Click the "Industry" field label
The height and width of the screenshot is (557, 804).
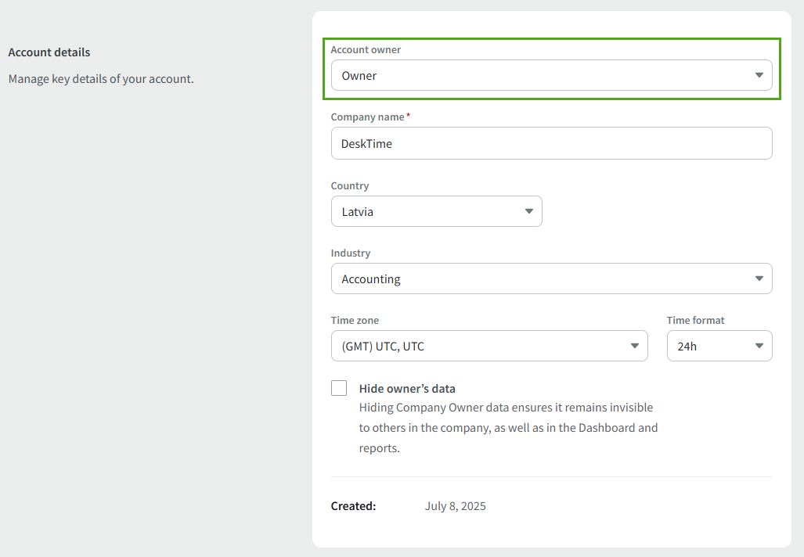(x=351, y=253)
